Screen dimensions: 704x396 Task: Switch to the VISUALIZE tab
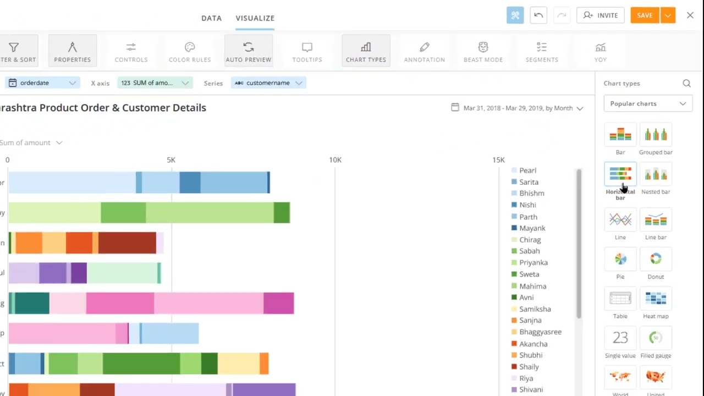pos(255,18)
